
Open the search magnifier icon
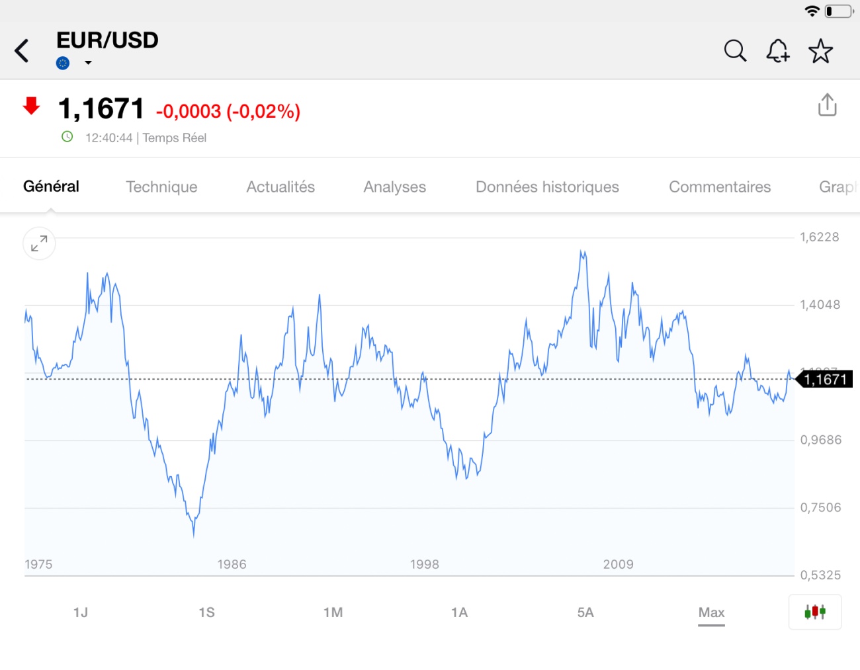coord(735,51)
